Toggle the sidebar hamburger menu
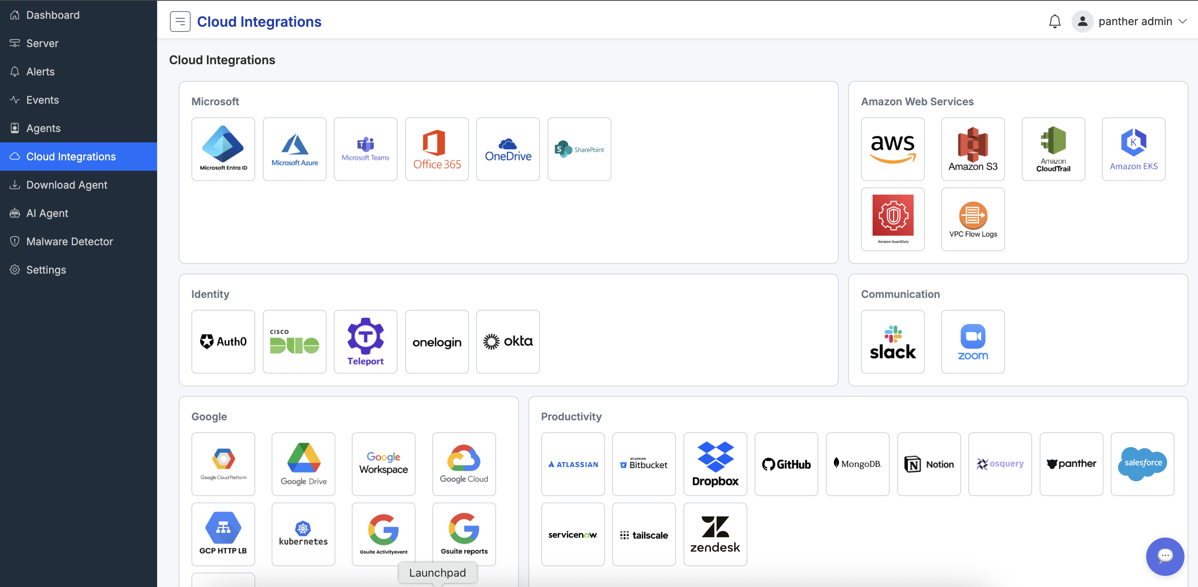Screen dimensions: 1198x587 180,22
